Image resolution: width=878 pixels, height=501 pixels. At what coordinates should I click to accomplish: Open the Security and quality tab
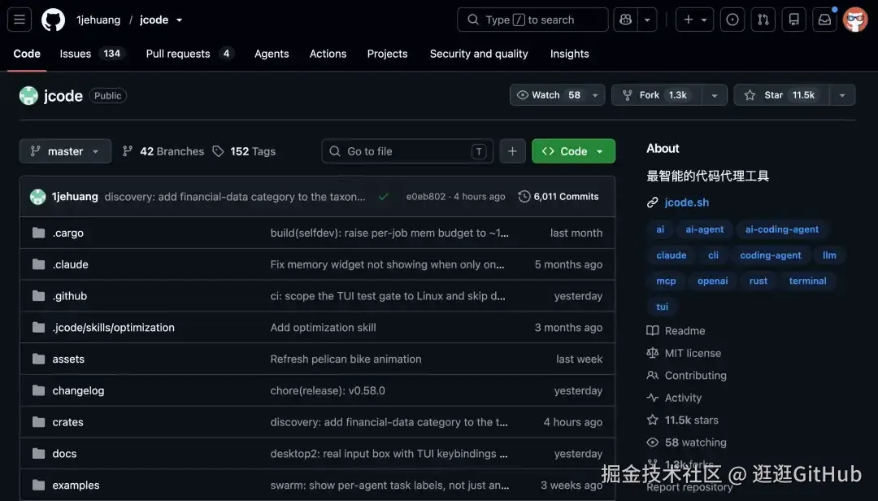click(x=479, y=54)
